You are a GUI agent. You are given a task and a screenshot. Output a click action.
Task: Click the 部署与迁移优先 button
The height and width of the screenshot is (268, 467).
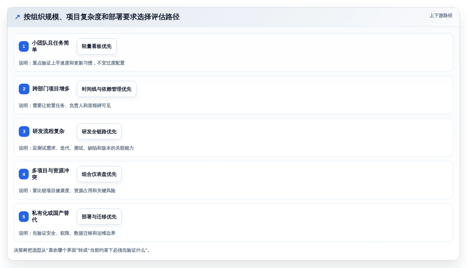[99, 217]
